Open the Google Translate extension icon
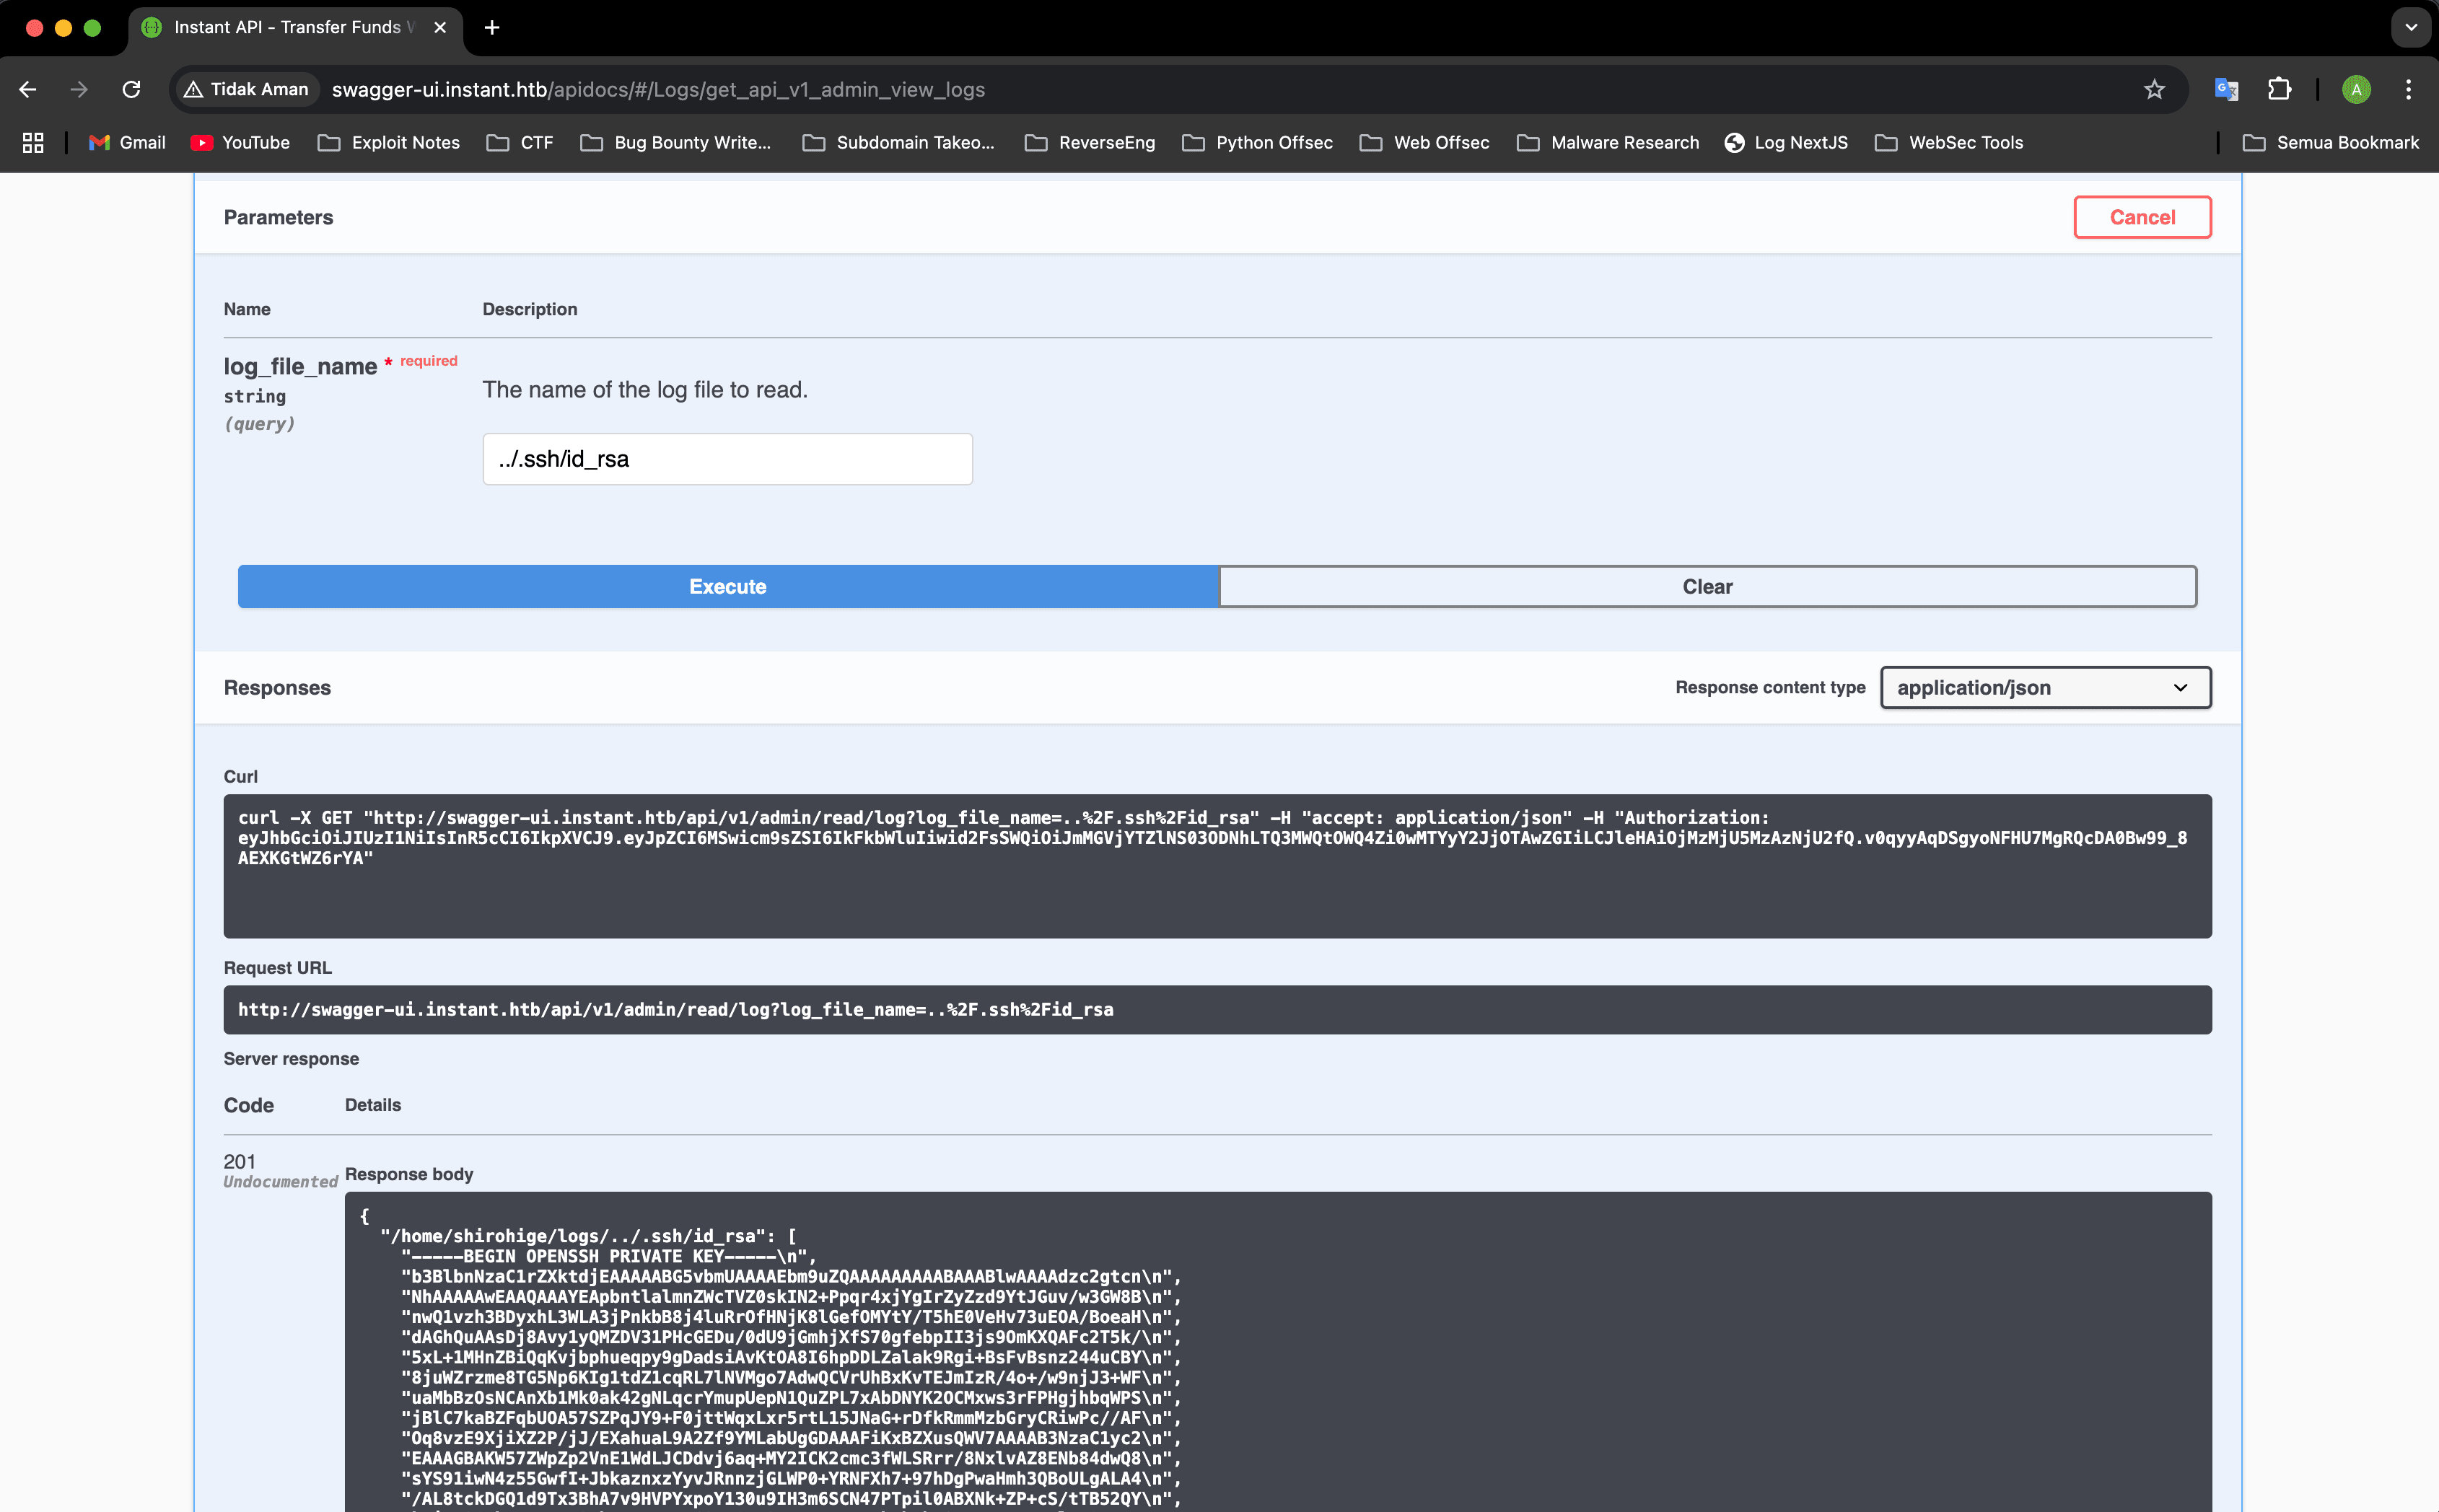 click(x=2226, y=90)
